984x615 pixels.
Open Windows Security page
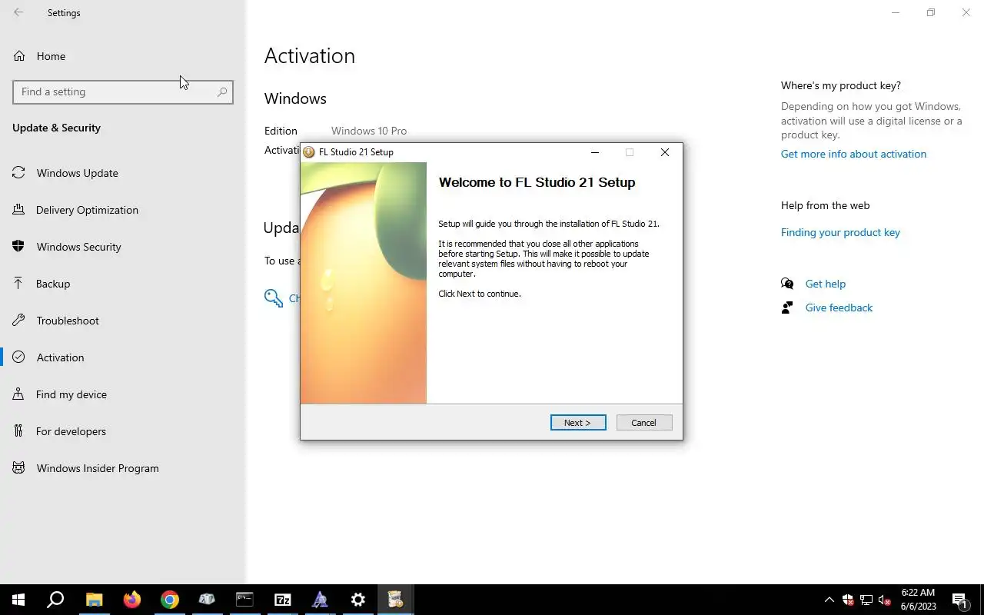click(123, 247)
